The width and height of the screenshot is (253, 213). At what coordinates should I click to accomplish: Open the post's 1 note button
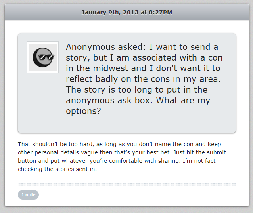tap(29, 195)
